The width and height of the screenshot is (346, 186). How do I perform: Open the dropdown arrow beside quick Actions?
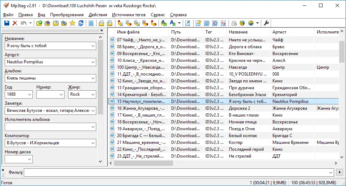click(179, 23)
